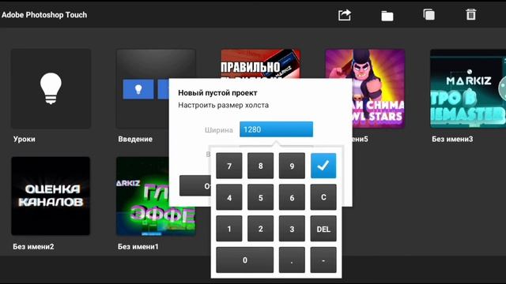Open the folder icon in top bar
Viewport: 506px width, 284px height.
[387, 16]
